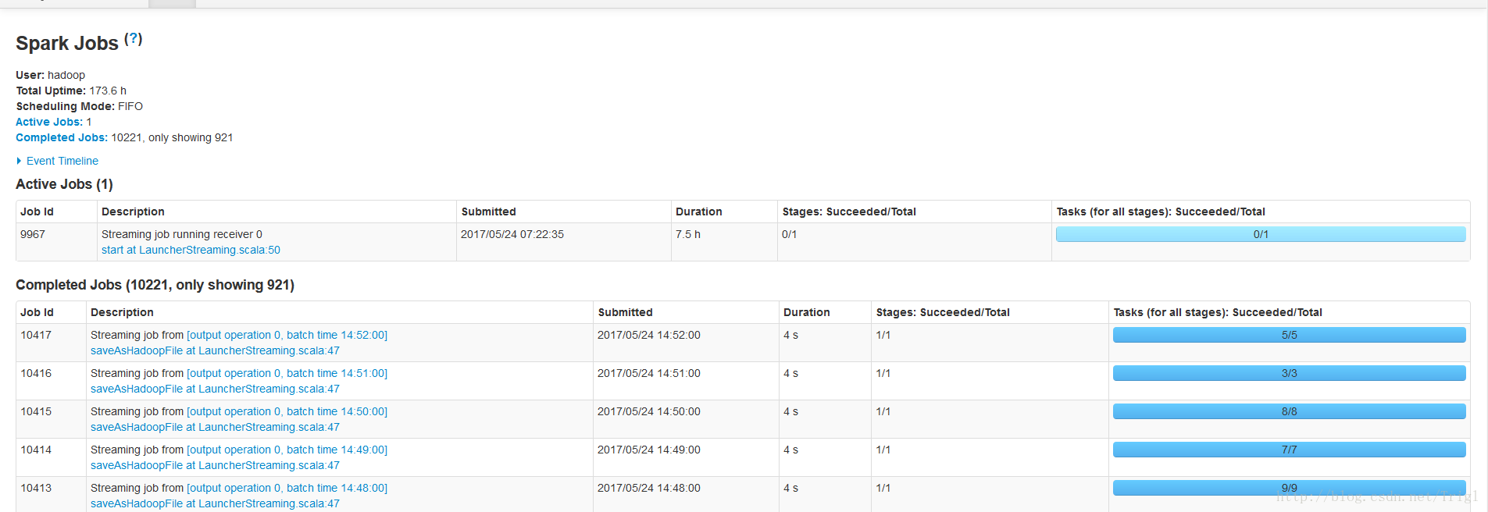Viewport: 1488px width, 512px height.
Task: Click the User hadoop value
Action: pos(66,75)
